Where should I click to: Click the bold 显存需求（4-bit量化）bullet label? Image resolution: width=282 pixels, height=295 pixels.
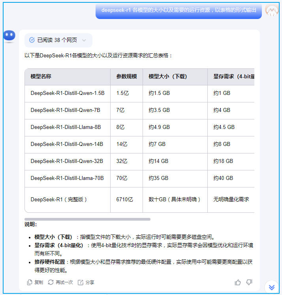point(59,246)
